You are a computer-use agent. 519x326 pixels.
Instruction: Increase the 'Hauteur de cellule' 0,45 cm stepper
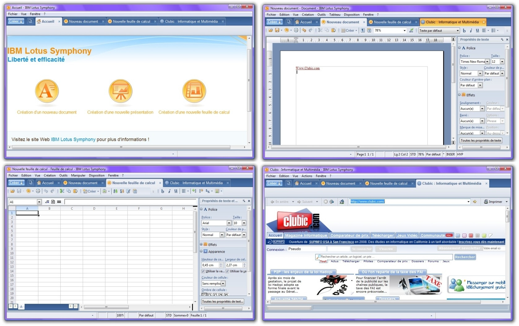[221, 264]
